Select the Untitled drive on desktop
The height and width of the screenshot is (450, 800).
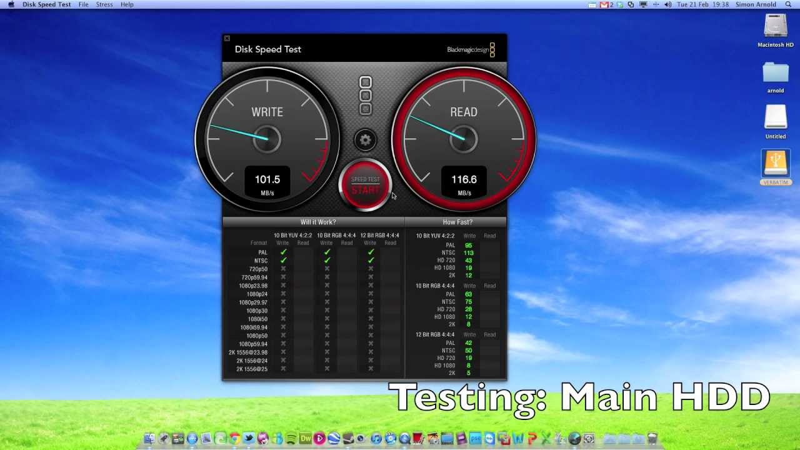click(776, 122)
